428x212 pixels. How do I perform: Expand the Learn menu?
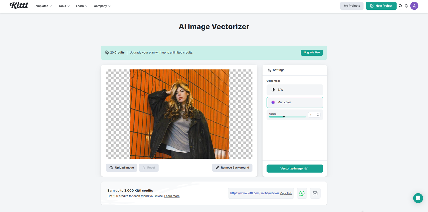82,6
